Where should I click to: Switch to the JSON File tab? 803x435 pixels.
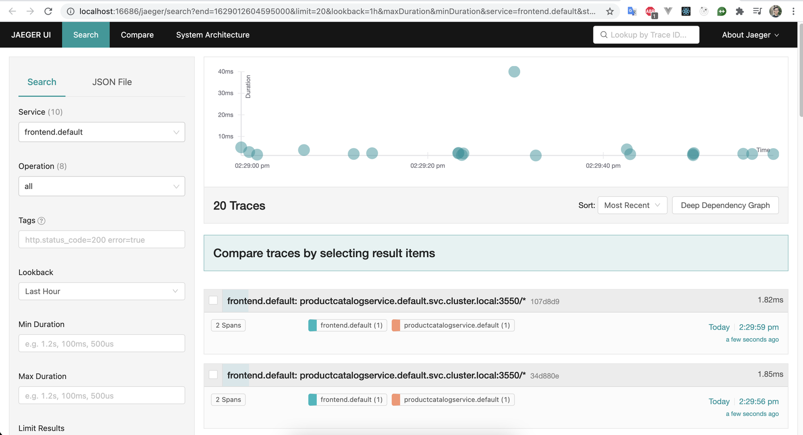click(x=112, y=82)
